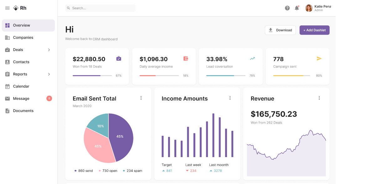Open Email Sent Total options menu
Image resolution: width=376 pixels, height=184 pixels.
141,98
